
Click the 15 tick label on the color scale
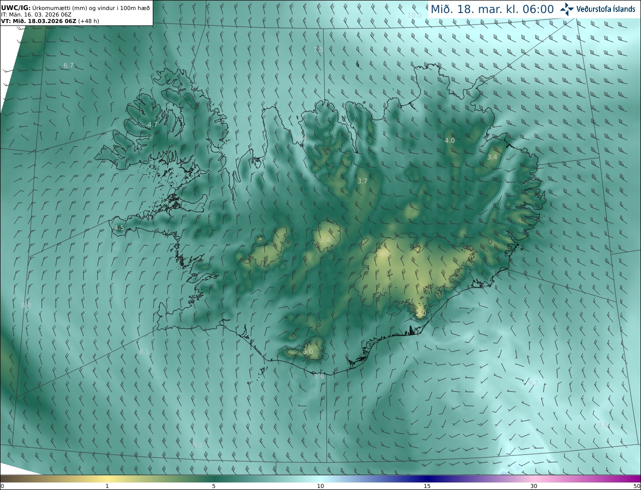427,486
